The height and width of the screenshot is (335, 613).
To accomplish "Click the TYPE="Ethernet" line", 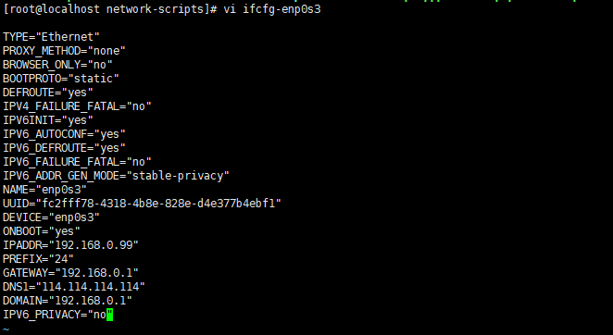I will (51, 37).
